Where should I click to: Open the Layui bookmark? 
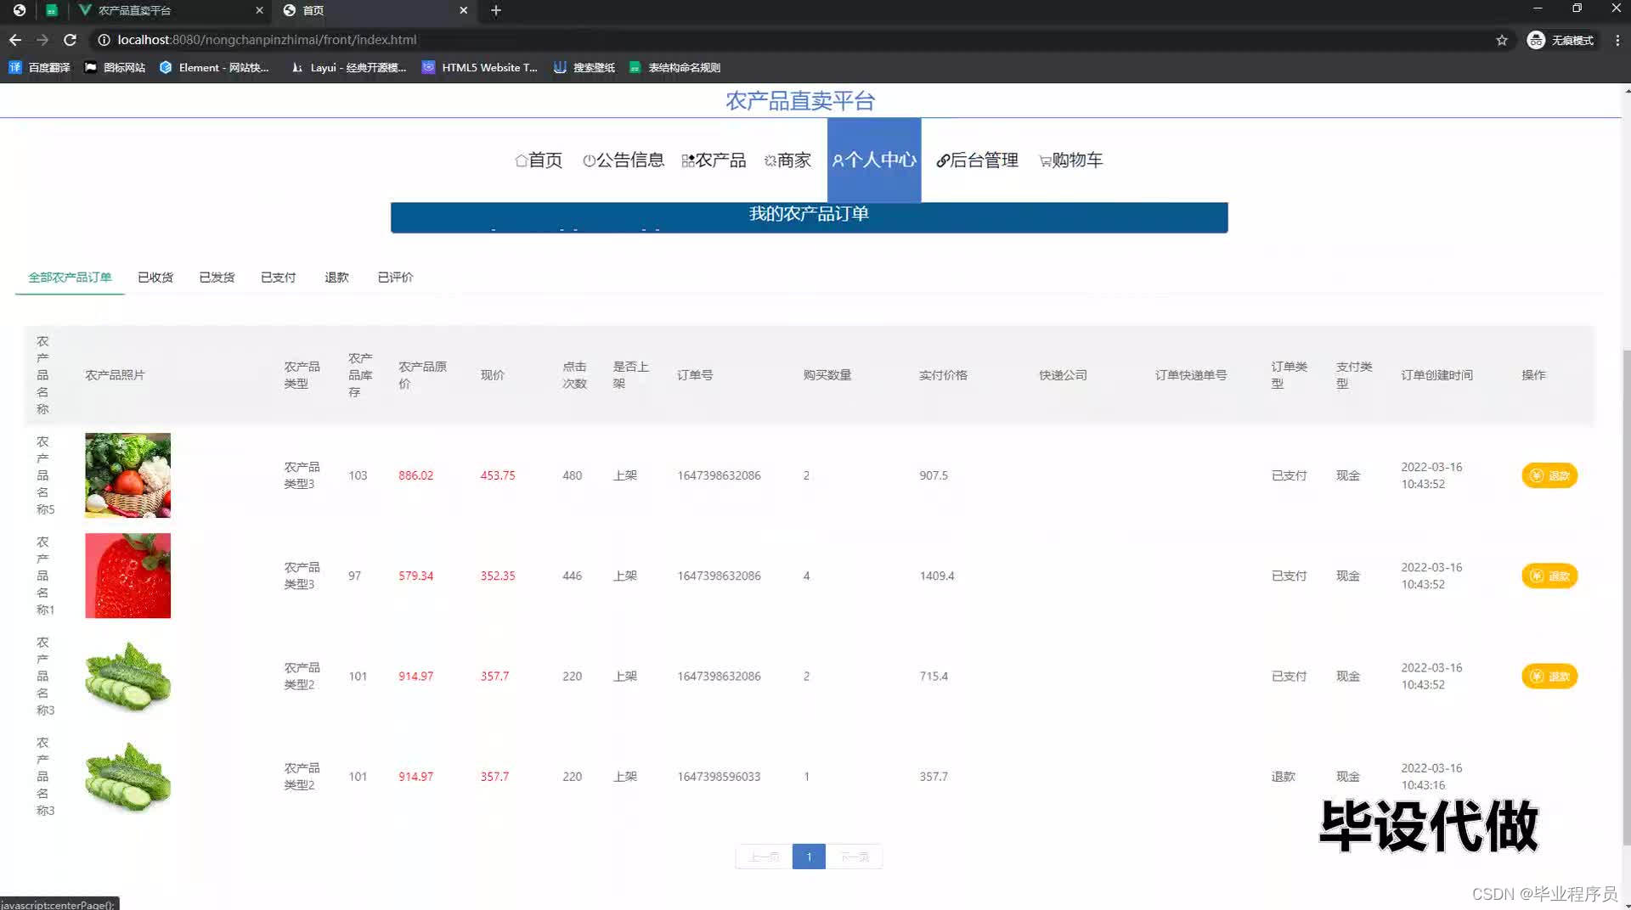(348, 67)
